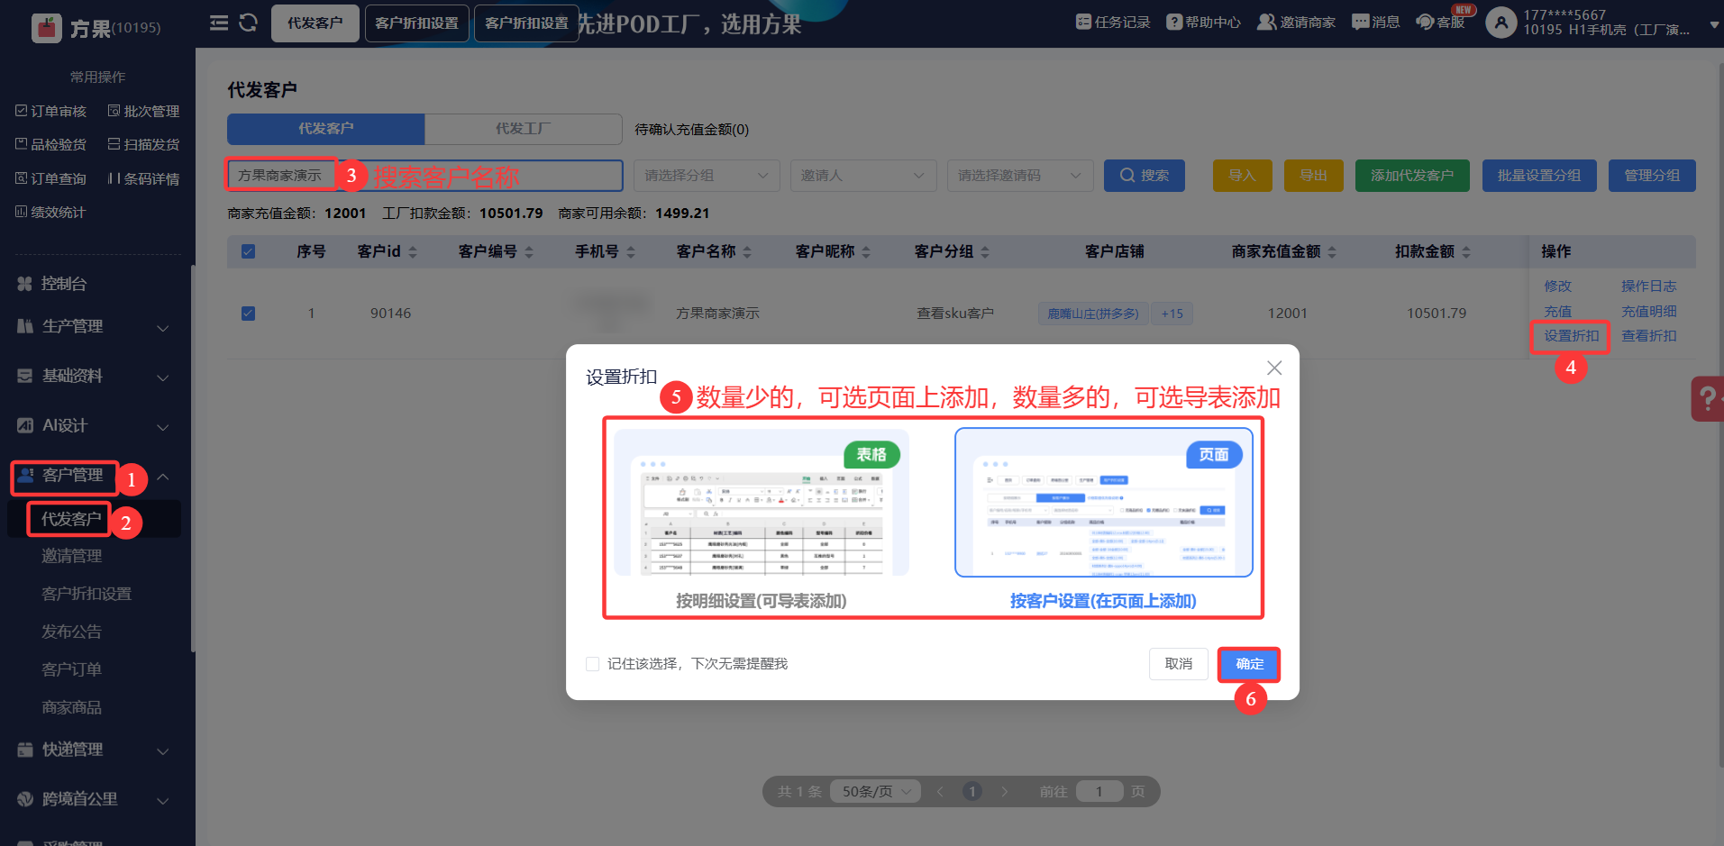This screenshot has width=1724, height=846.
Task: Click the invite merchant icon
Action: pos(1266,23)
